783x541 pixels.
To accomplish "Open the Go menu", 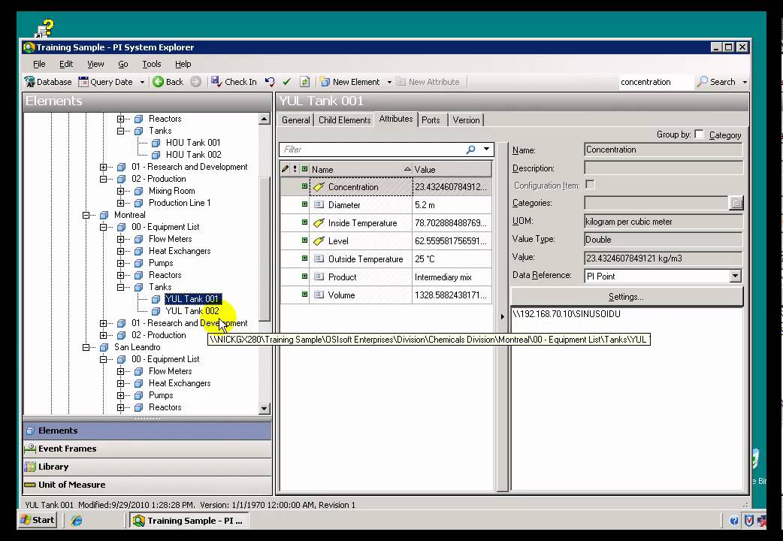I will 122,64.
